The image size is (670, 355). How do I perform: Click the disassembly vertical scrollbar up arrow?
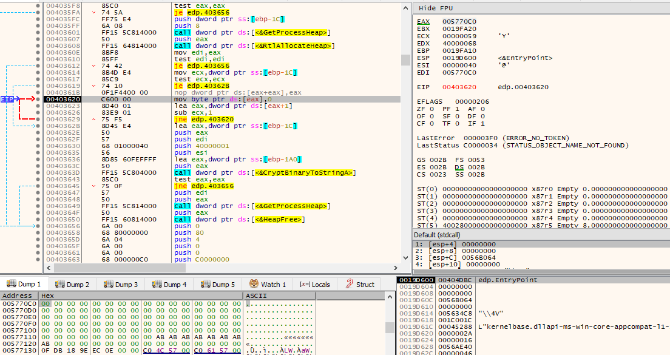tap(405, 8)
